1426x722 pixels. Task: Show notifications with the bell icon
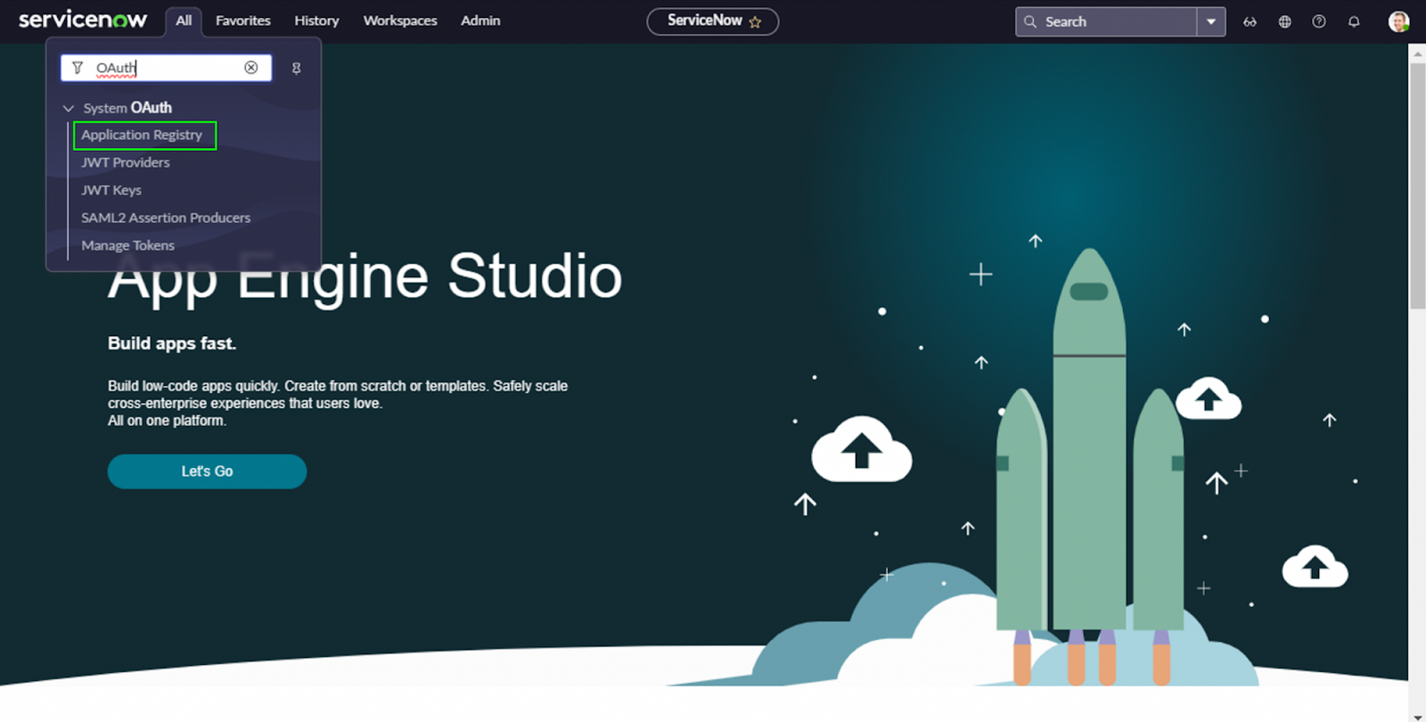point(1354,21)
